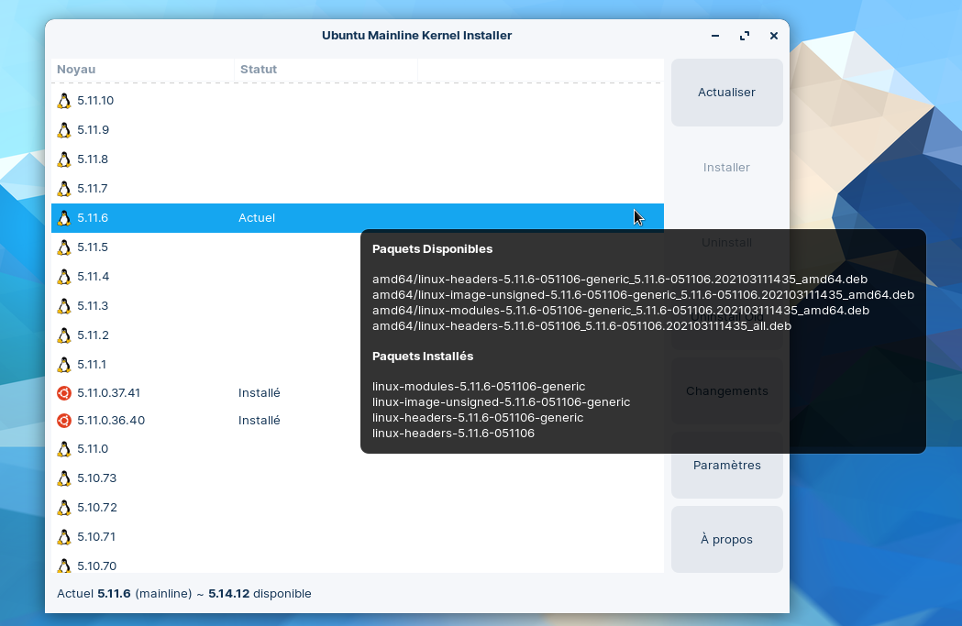Click the Ubuntu logo icon for 5.11.0.37.41

64,393
